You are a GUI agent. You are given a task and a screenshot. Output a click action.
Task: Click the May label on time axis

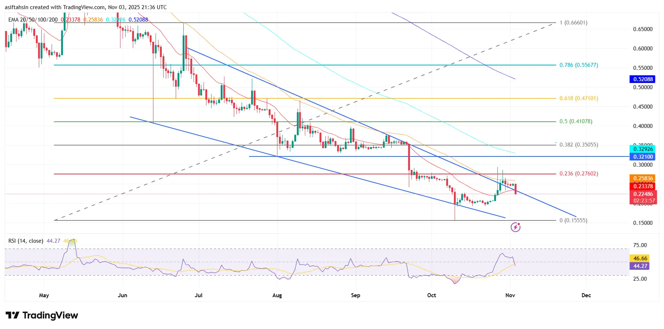tap(44, 295)
